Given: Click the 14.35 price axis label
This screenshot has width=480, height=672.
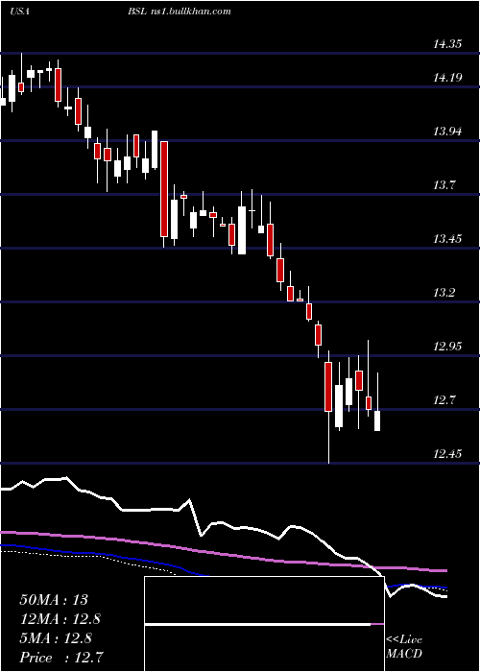Looking at the screenshot, I should click(x=447, y=44).
